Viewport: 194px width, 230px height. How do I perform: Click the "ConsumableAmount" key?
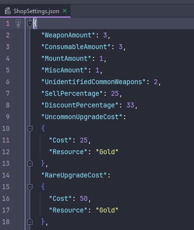[x=76, y=47]
